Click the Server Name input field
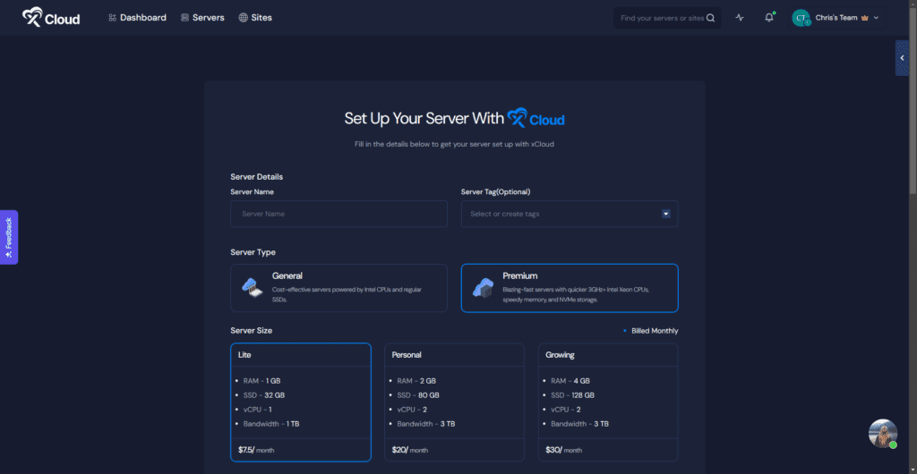The image size is (917, 474). pos(339,214)
